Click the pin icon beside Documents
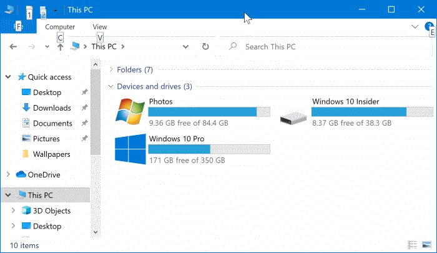 pyautogui.click(x=85, y=122)
